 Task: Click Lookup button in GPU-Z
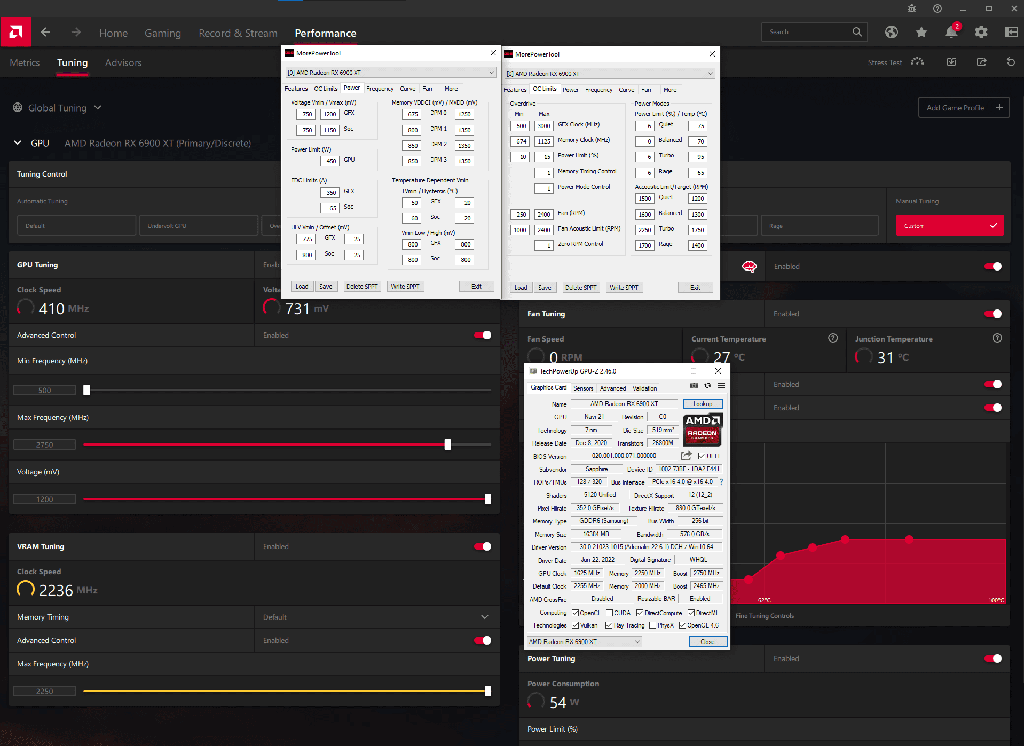click(x=703, y=404)
